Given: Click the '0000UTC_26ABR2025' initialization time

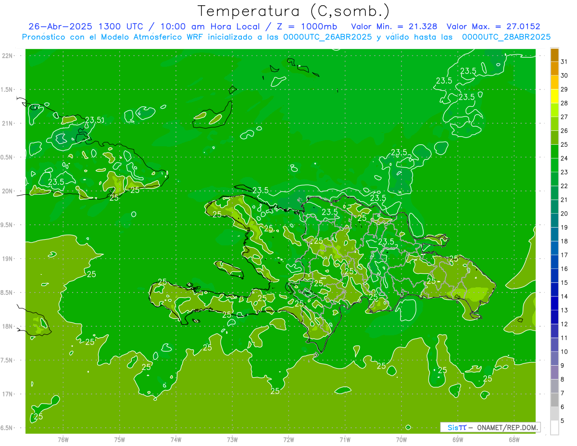Looking at the screenshot, I should point(327,37).
